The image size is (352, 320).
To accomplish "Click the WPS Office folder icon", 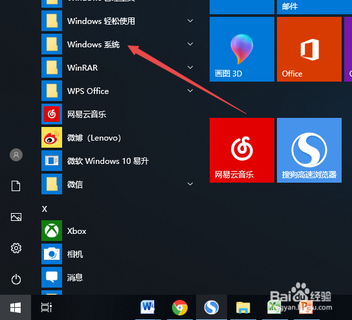I will tap(52, 91).
